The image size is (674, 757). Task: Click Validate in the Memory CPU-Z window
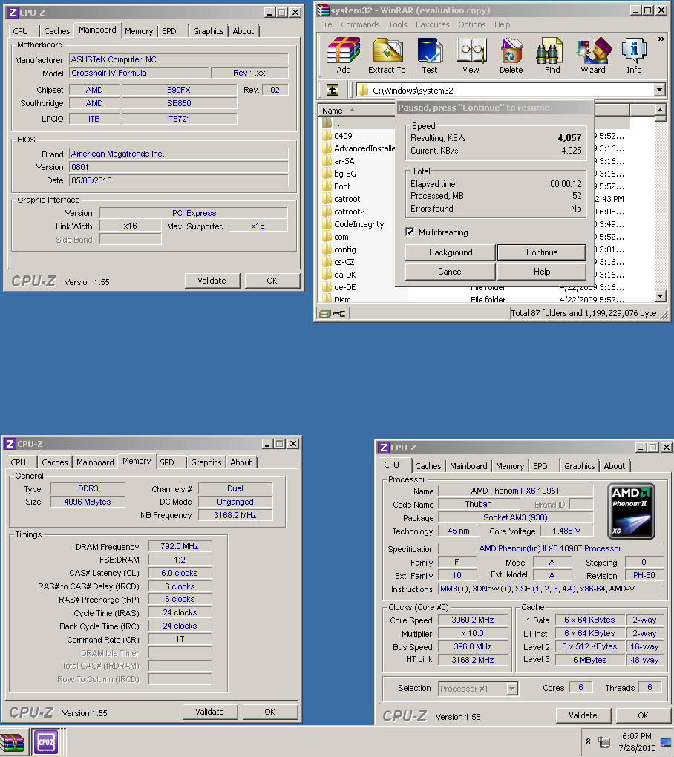click(x=209, y=712)
